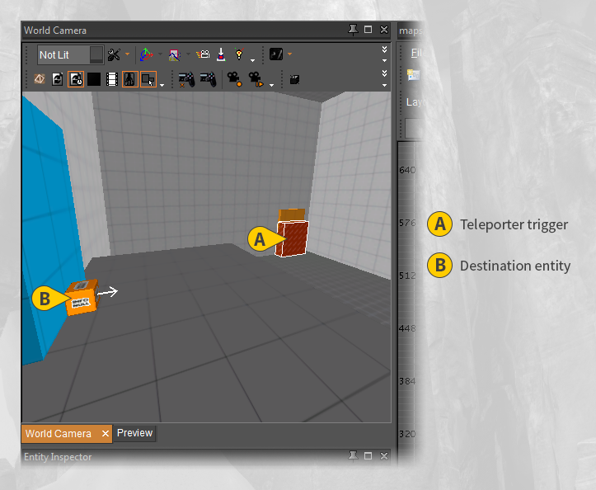Open the dropdown arrow after the selection icon
596x490 pixels.
[x=162, y=85]
